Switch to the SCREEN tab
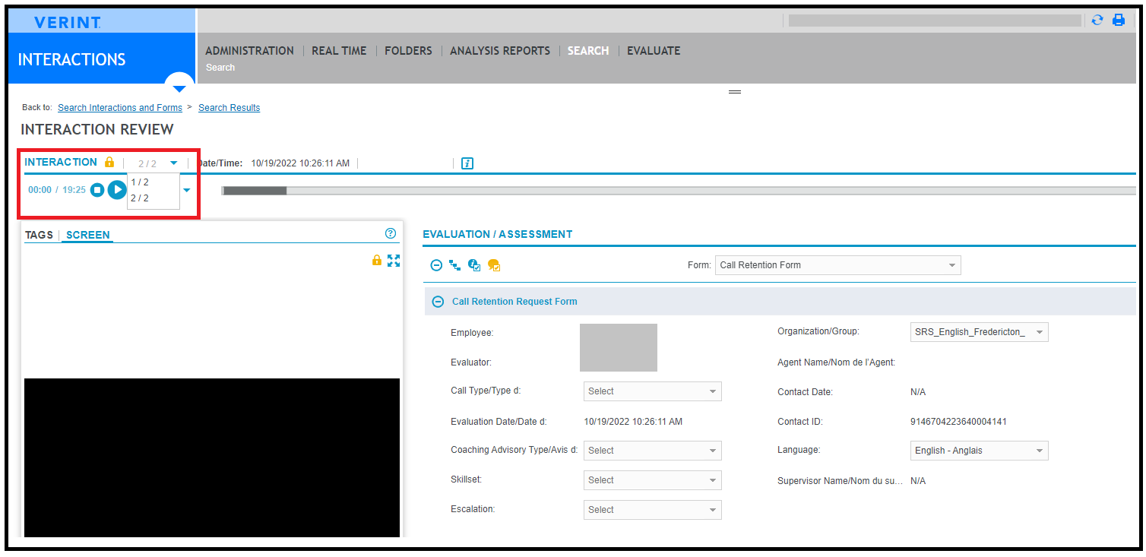The image size is (1146, 557). [x=88, y=235]
